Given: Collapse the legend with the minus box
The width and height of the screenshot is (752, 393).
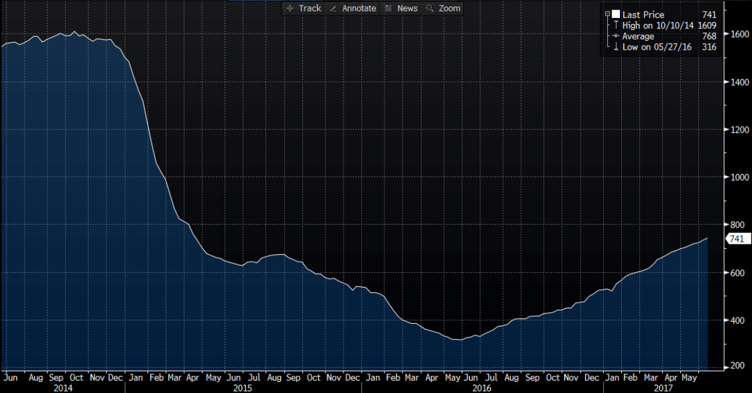Looking at the screenshot, I should 607,14.
